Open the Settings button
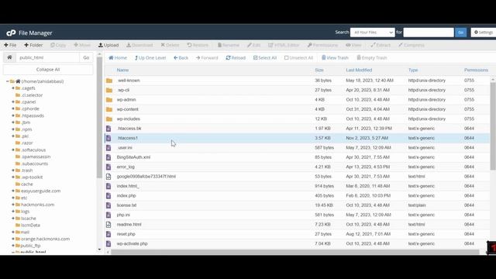 (x=484, y=33)
